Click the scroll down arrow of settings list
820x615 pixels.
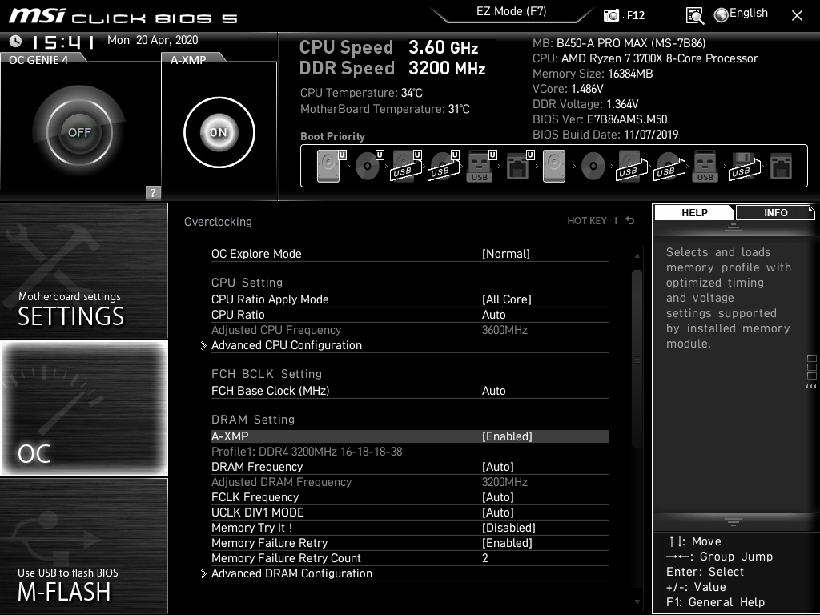tap(637, 602)
